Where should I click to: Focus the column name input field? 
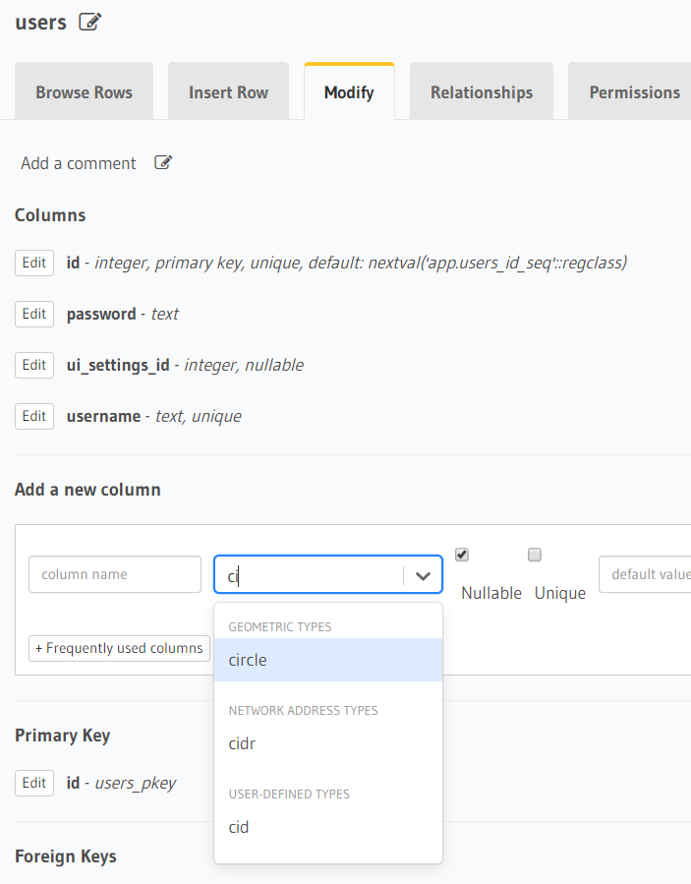click(114, 574)
